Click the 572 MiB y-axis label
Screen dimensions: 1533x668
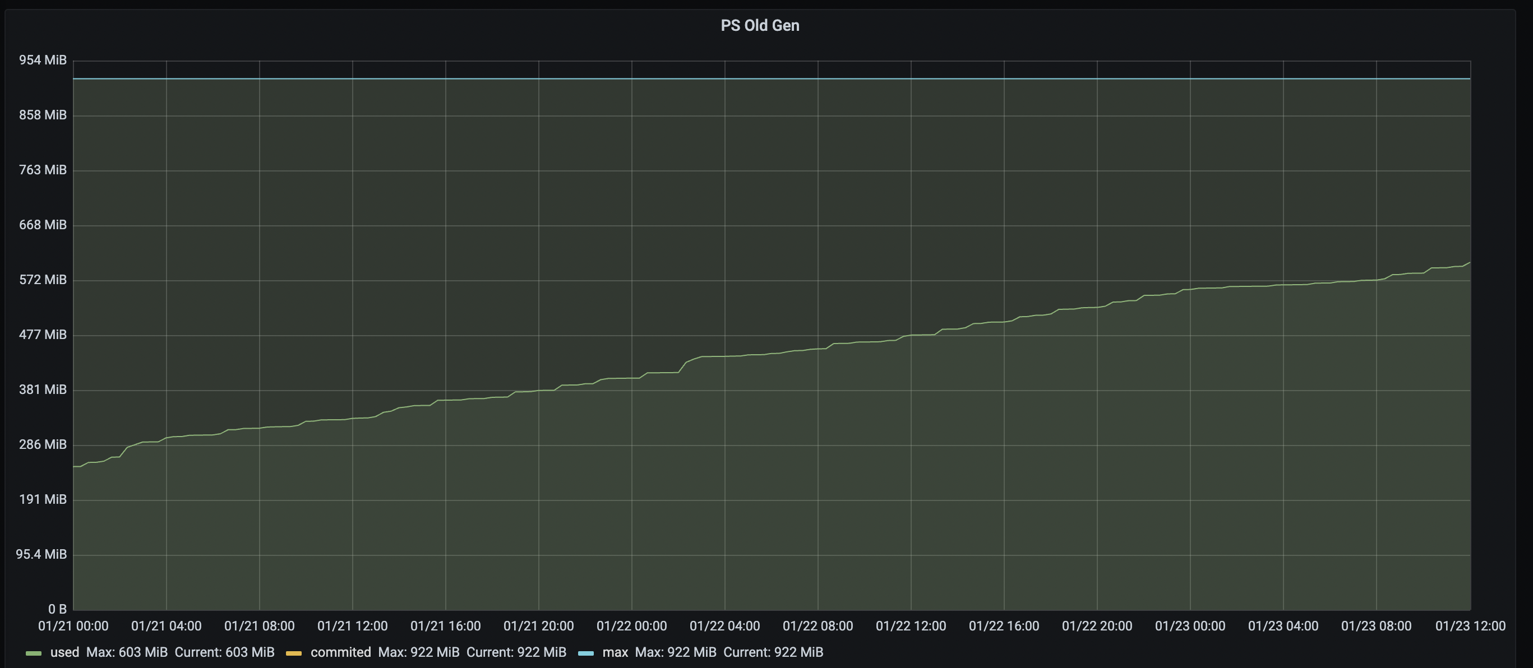[x=43, y=280]
